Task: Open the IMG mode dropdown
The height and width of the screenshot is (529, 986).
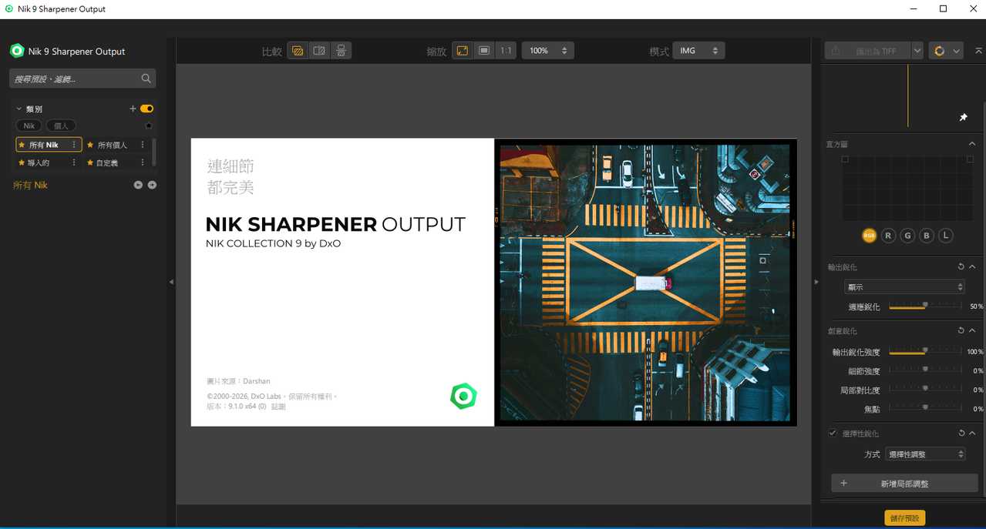Action: (699, 51)
